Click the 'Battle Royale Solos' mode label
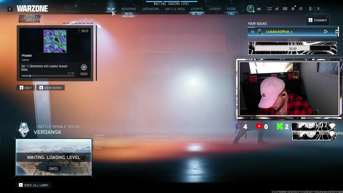This screenshot has width=343, height=193. click(59, 127)
